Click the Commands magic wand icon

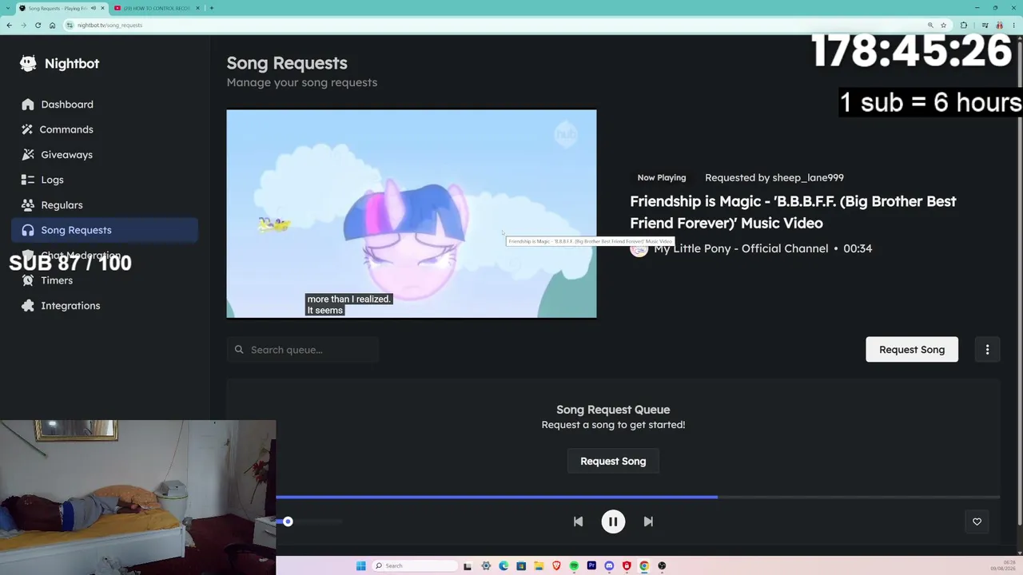click(x=28, y=129)
